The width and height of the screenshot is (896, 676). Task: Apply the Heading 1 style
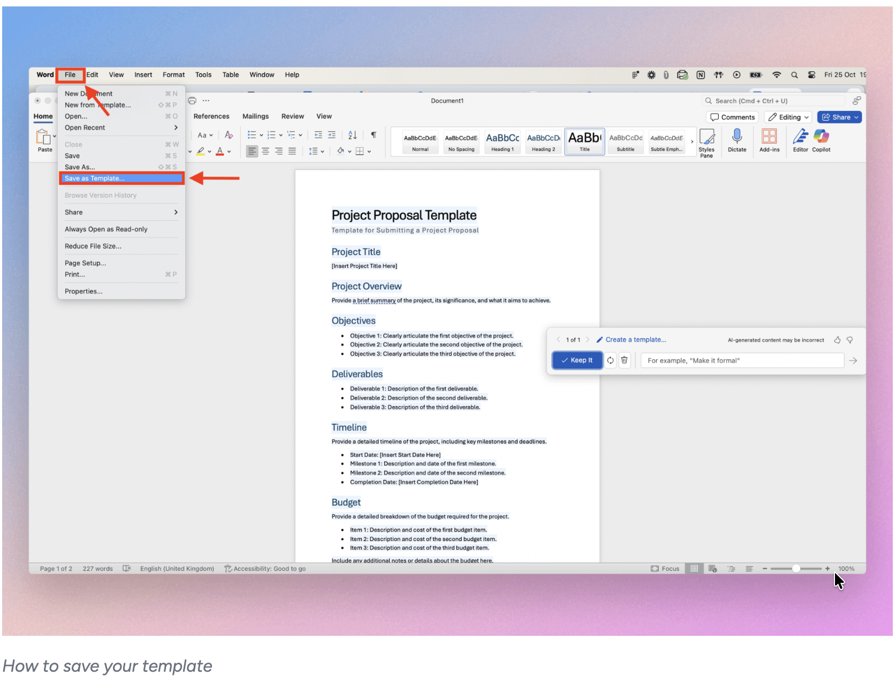[503, 142]
